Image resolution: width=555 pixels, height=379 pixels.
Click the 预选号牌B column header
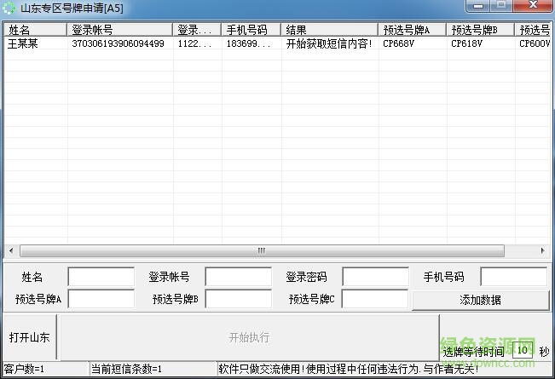(x=480, y=30)
